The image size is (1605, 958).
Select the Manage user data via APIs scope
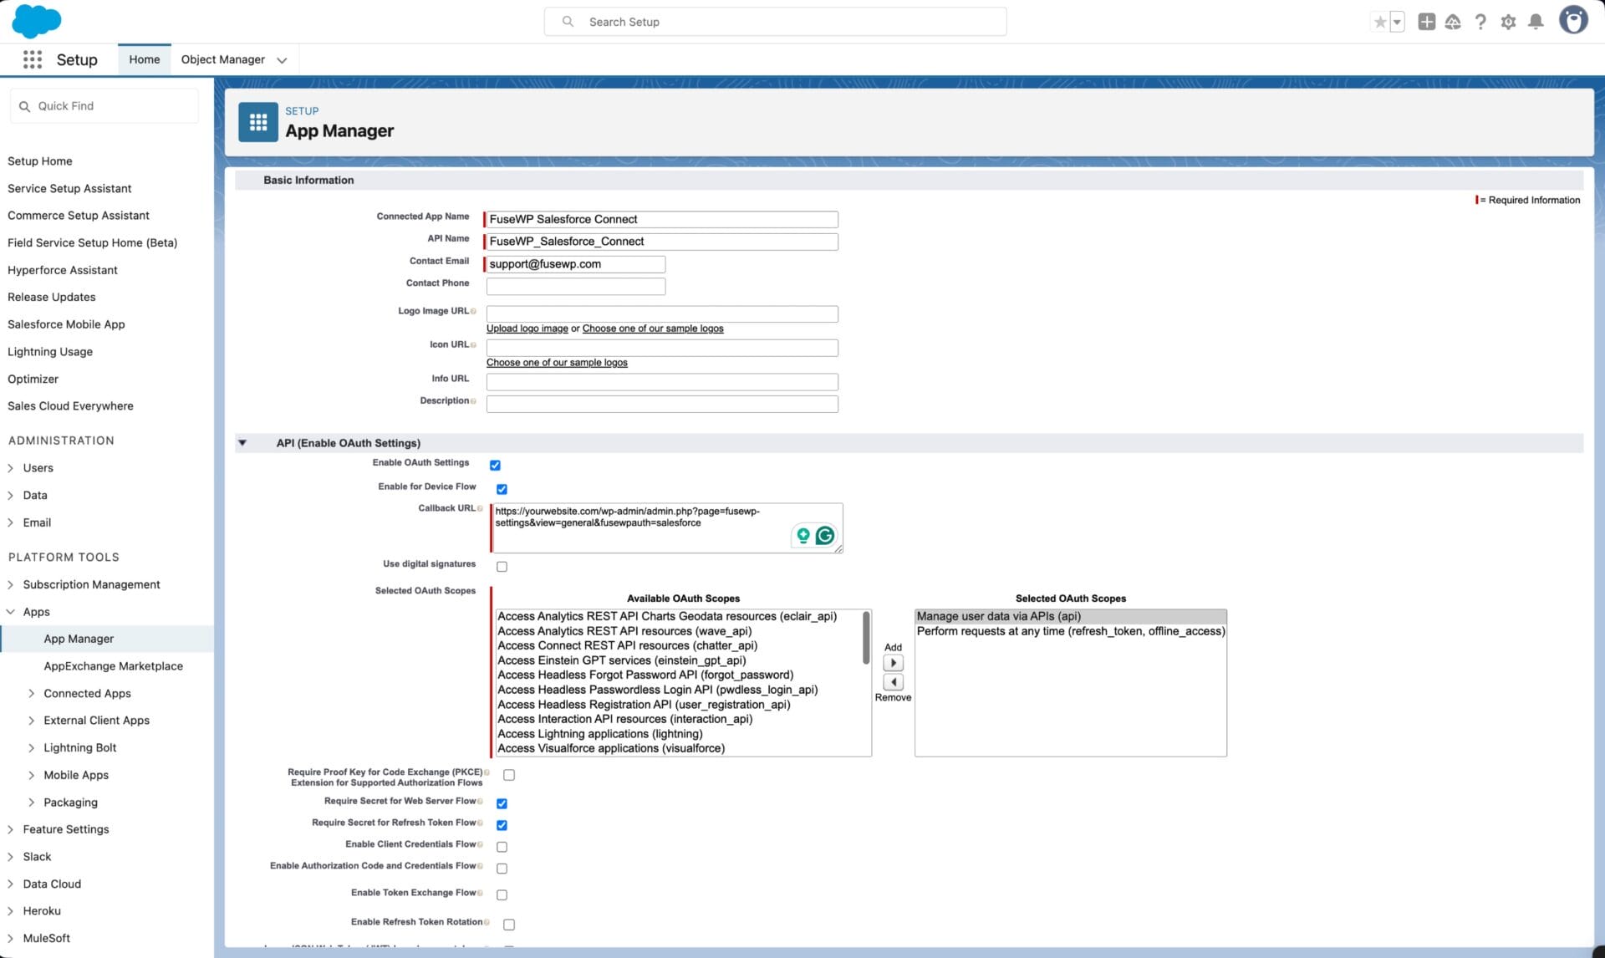(1071, 616)
